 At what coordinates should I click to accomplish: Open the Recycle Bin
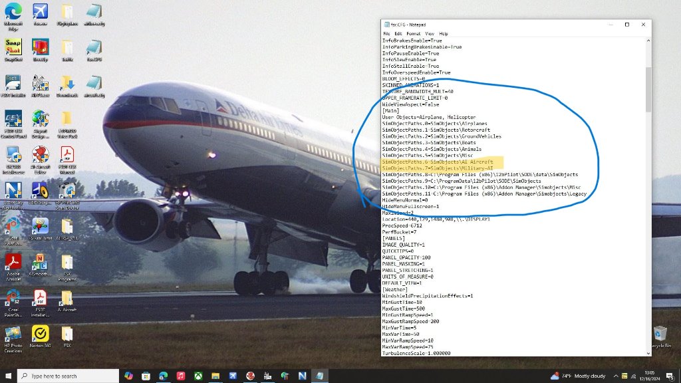click(x=660, y=334)
